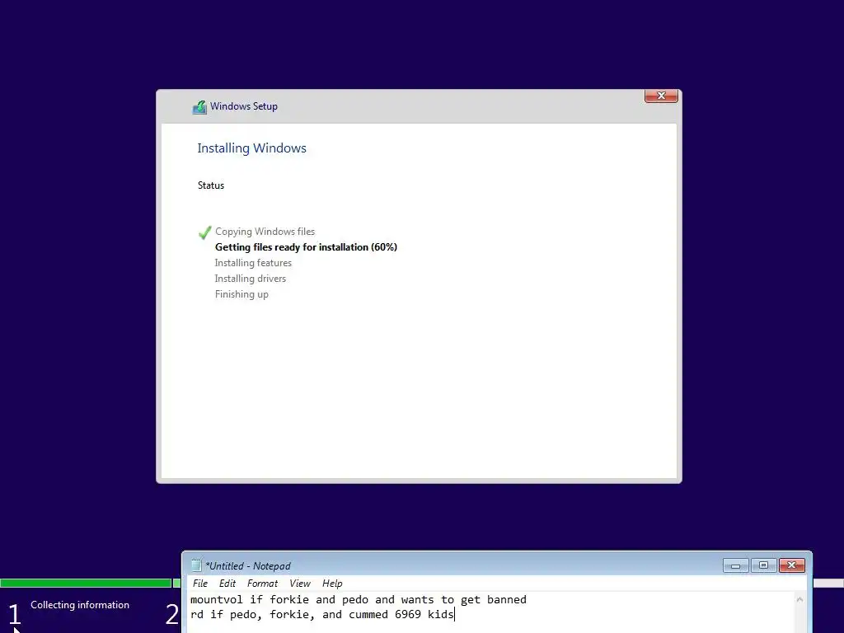Click the 'Windows Setup' title text
The width and height of the screenshot is (844, 633).
244,106
